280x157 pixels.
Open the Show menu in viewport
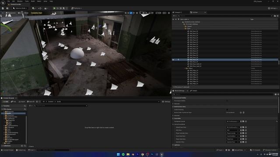click(x=26, y=13)
